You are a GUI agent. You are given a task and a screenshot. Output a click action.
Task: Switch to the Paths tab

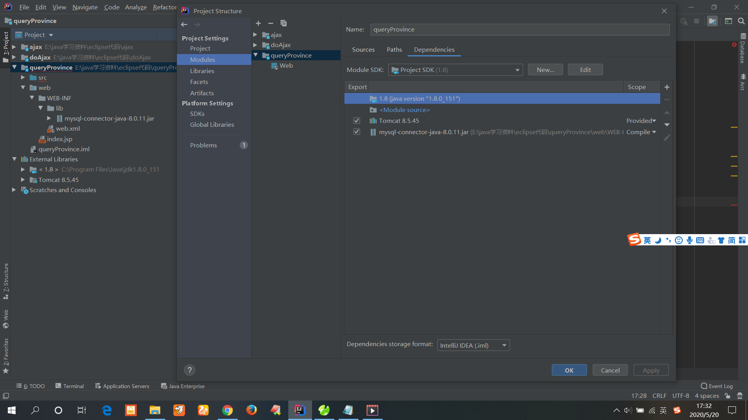click(x=394, y=50)
